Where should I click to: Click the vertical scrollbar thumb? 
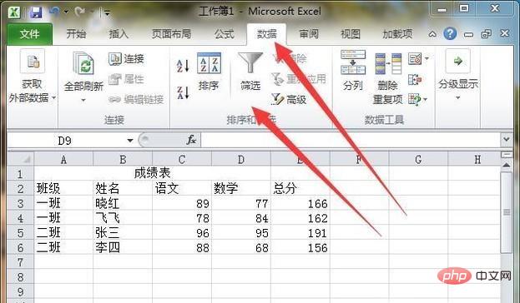[x=507, y=212]
